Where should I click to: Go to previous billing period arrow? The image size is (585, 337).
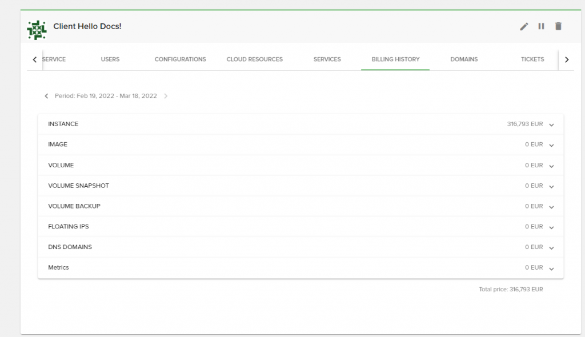[46, 96]
